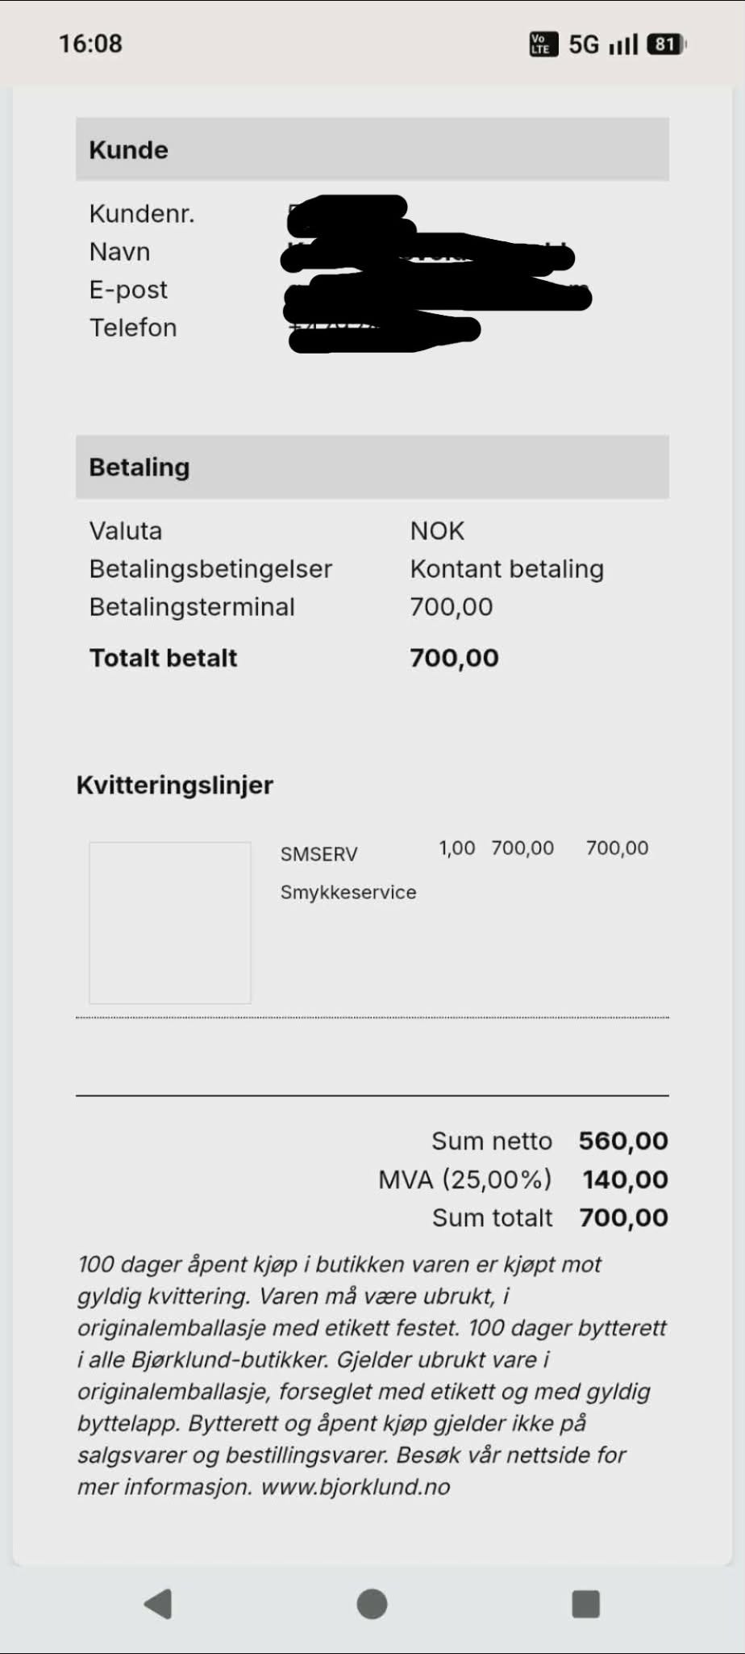Tap the Smykkeservice item description
This screenshot has width=745, height=1654.
(348, 892)
